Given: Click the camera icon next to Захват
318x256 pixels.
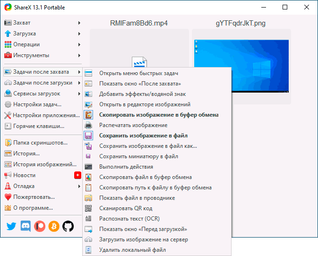Looking at the screenshot, I should pos(8,23).
